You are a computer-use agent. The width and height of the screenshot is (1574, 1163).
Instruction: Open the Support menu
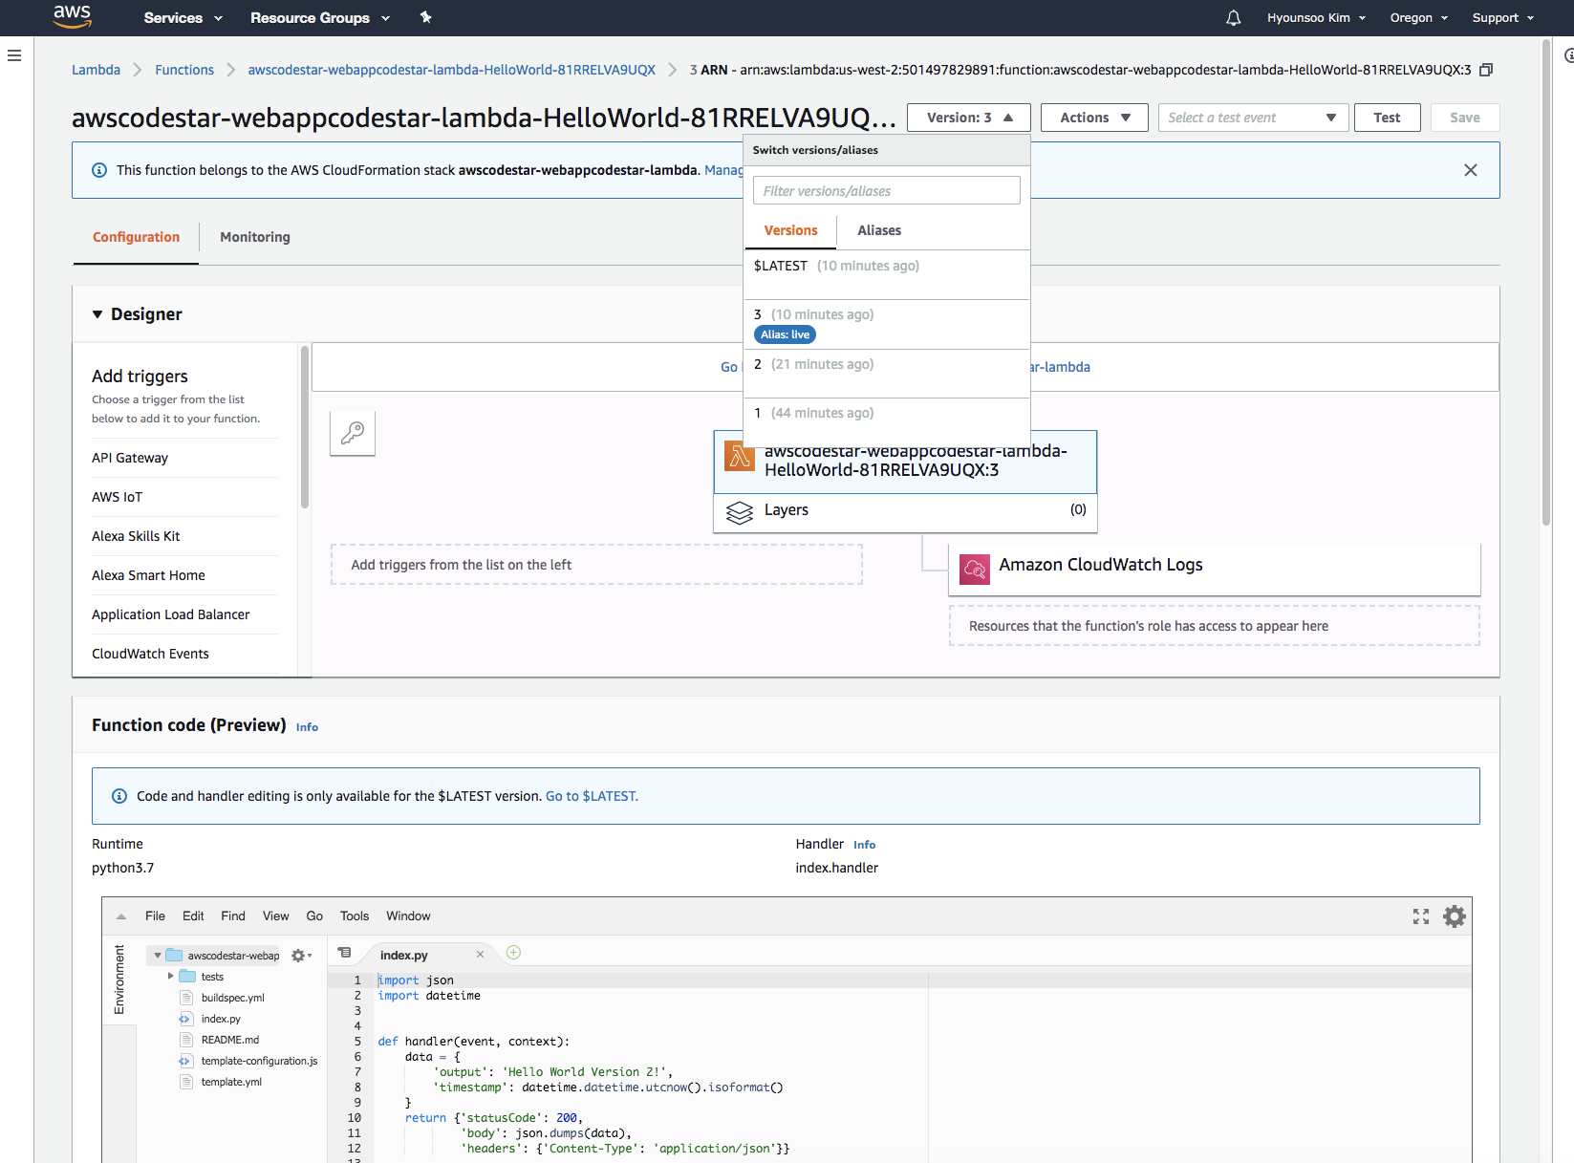pos(1502,17)
